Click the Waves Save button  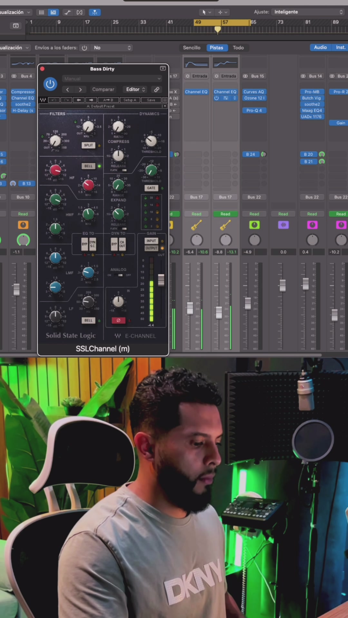(x=151, y=100)
